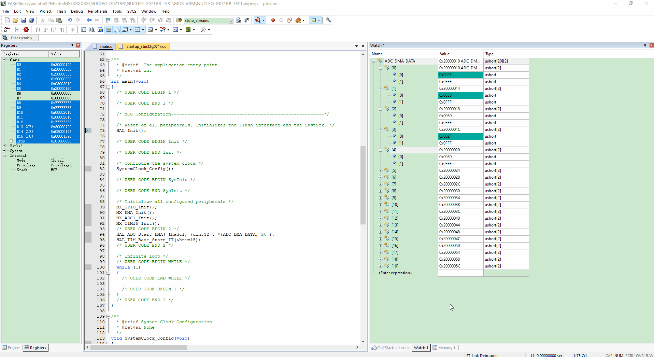The image size is (654, 357).
Task: Expand the Banked registers group
Action: 4,146
